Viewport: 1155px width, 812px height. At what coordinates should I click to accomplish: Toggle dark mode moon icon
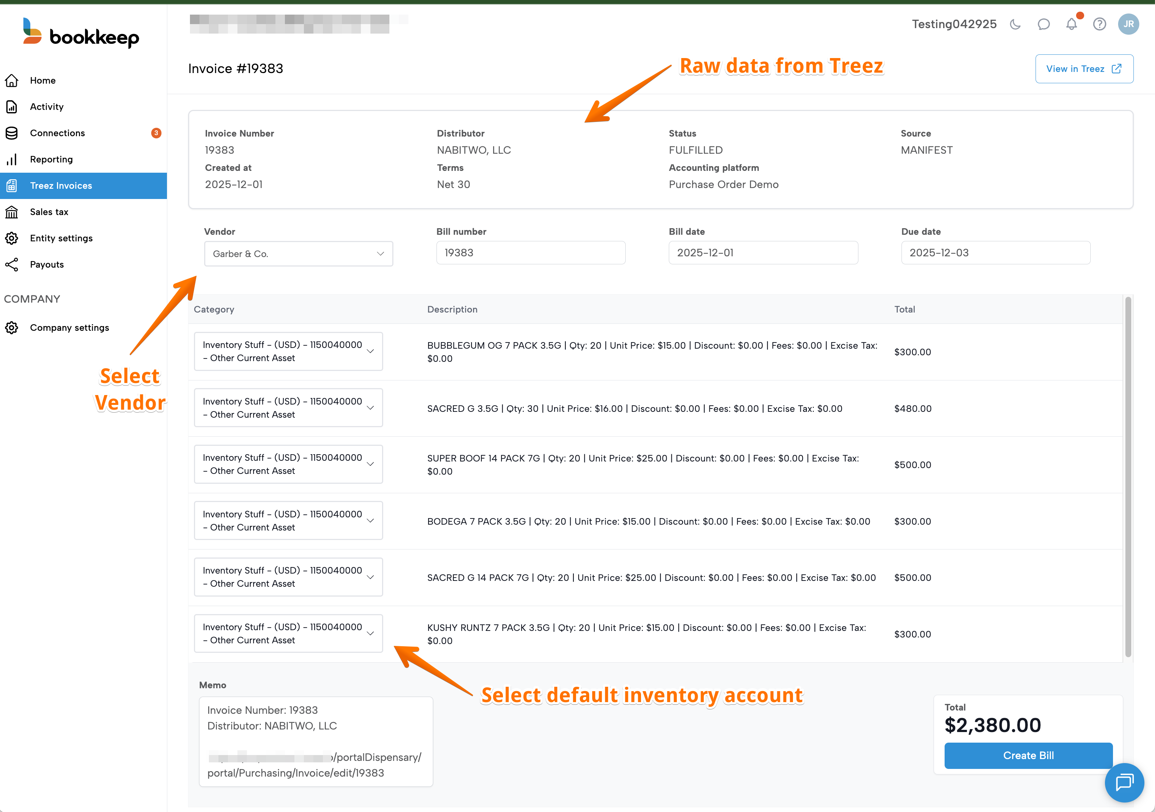[1015, 24]
